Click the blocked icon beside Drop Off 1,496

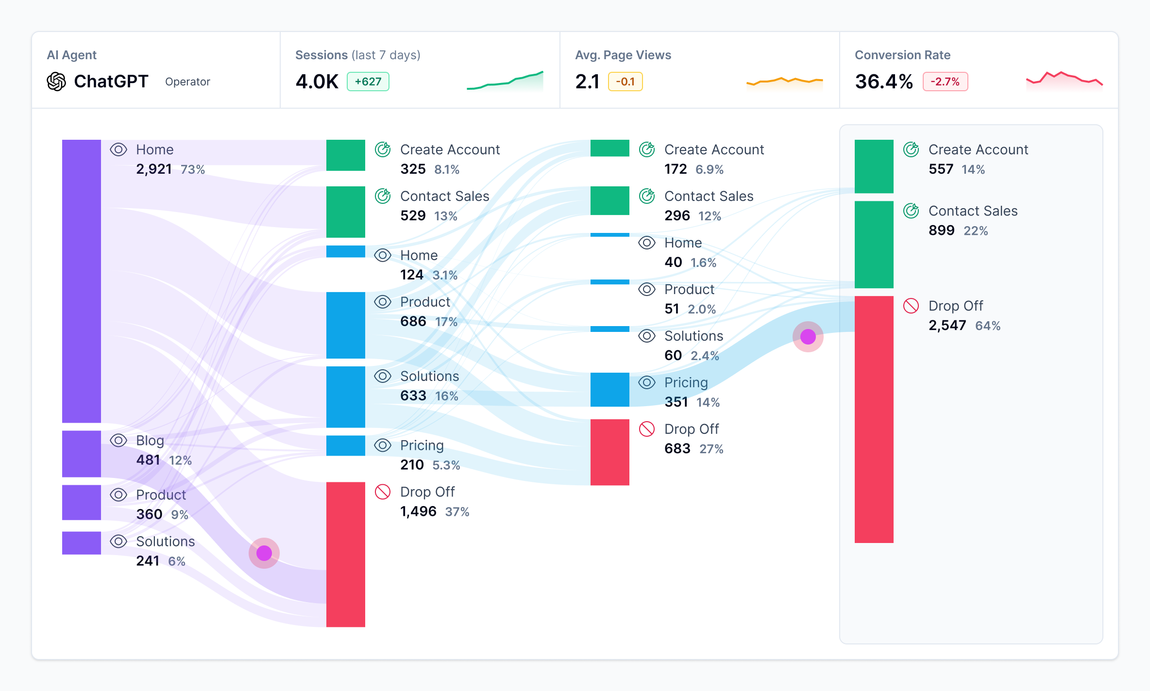[x=383, y=492]
